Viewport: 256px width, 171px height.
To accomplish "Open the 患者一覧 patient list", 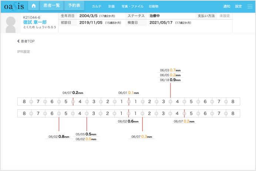I will tap(51, 6).
